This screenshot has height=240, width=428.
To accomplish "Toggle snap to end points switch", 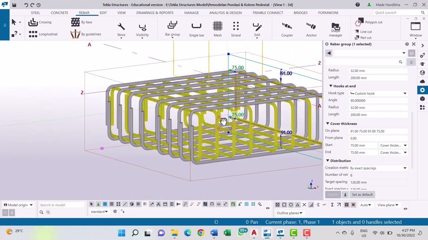I will pyautogui.click(x=284, y=205).
